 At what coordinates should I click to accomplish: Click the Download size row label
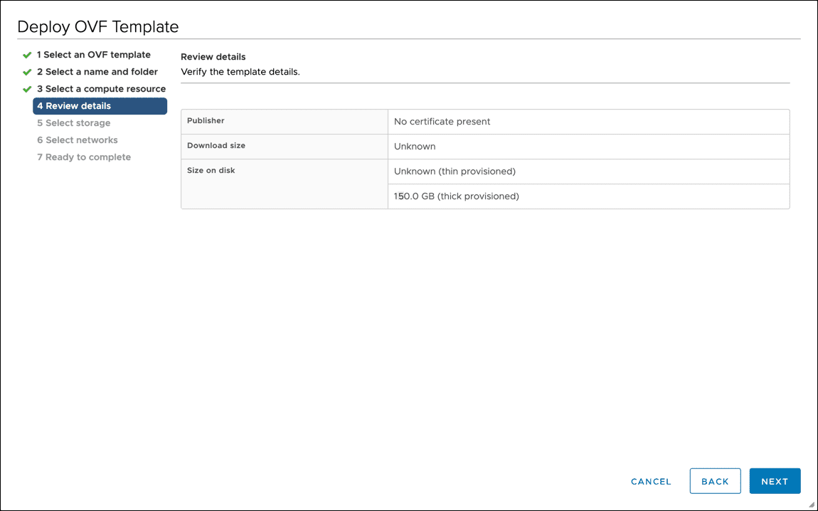216,146
